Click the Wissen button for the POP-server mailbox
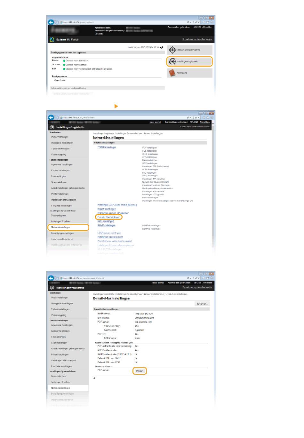Screen dimensions: 304x438 tap(140, 371)
